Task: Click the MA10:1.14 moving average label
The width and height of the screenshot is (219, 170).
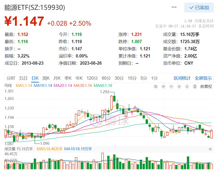Action: pyautogui.click(x=43, y=86)
